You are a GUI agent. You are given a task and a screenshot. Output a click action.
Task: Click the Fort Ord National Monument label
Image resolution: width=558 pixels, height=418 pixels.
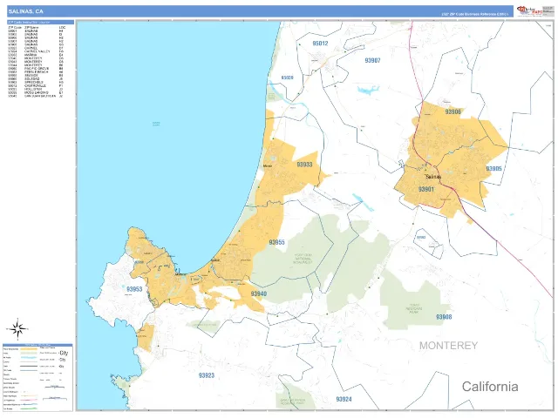click(303, 259)
